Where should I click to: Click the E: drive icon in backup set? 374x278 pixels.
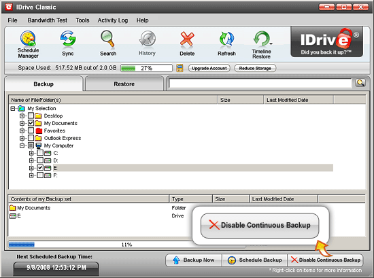(x=12, y=216)
